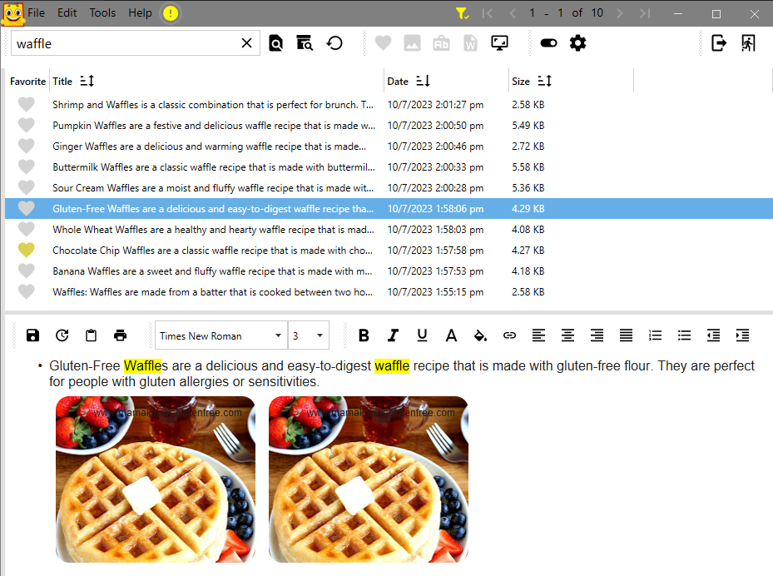Print the note
The width and height of the screenshot is (773, 576).
[121, 335]
